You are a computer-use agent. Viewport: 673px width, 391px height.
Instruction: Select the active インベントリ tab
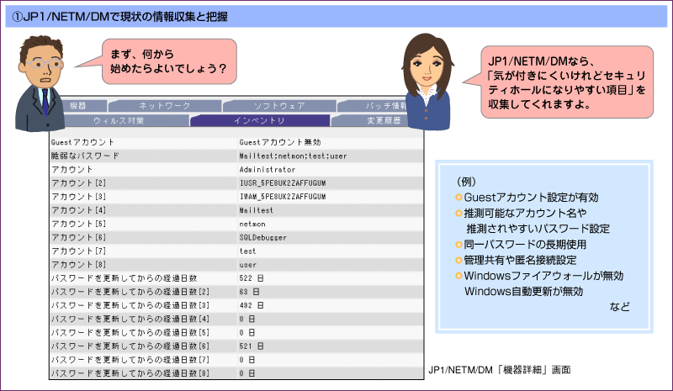coord(260,120)
